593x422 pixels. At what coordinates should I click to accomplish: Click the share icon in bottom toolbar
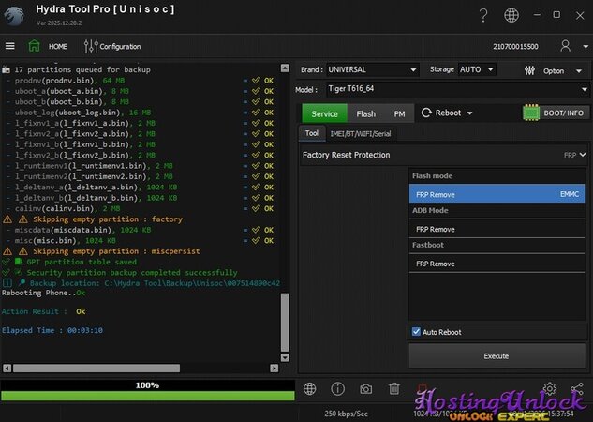[x=578, y=388]
